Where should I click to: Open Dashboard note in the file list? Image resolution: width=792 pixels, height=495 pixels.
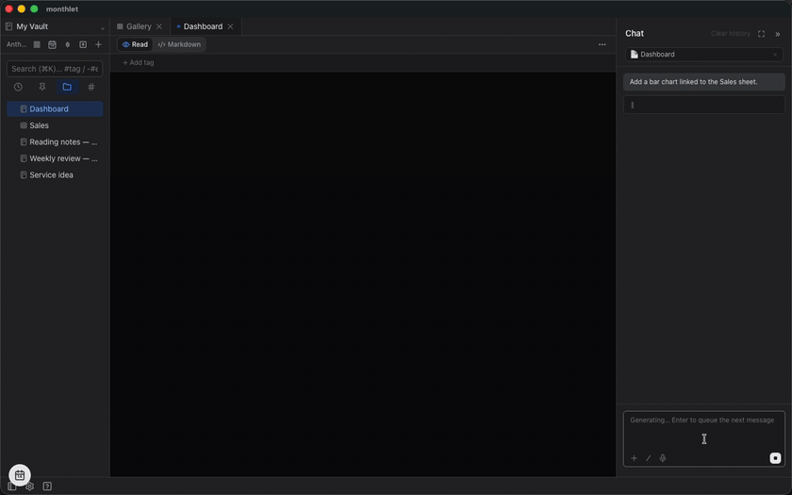55,108
